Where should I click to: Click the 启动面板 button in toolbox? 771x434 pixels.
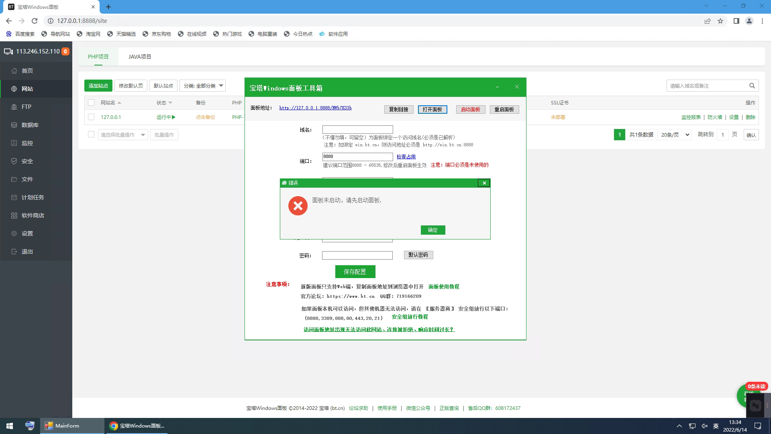point(471,109)
